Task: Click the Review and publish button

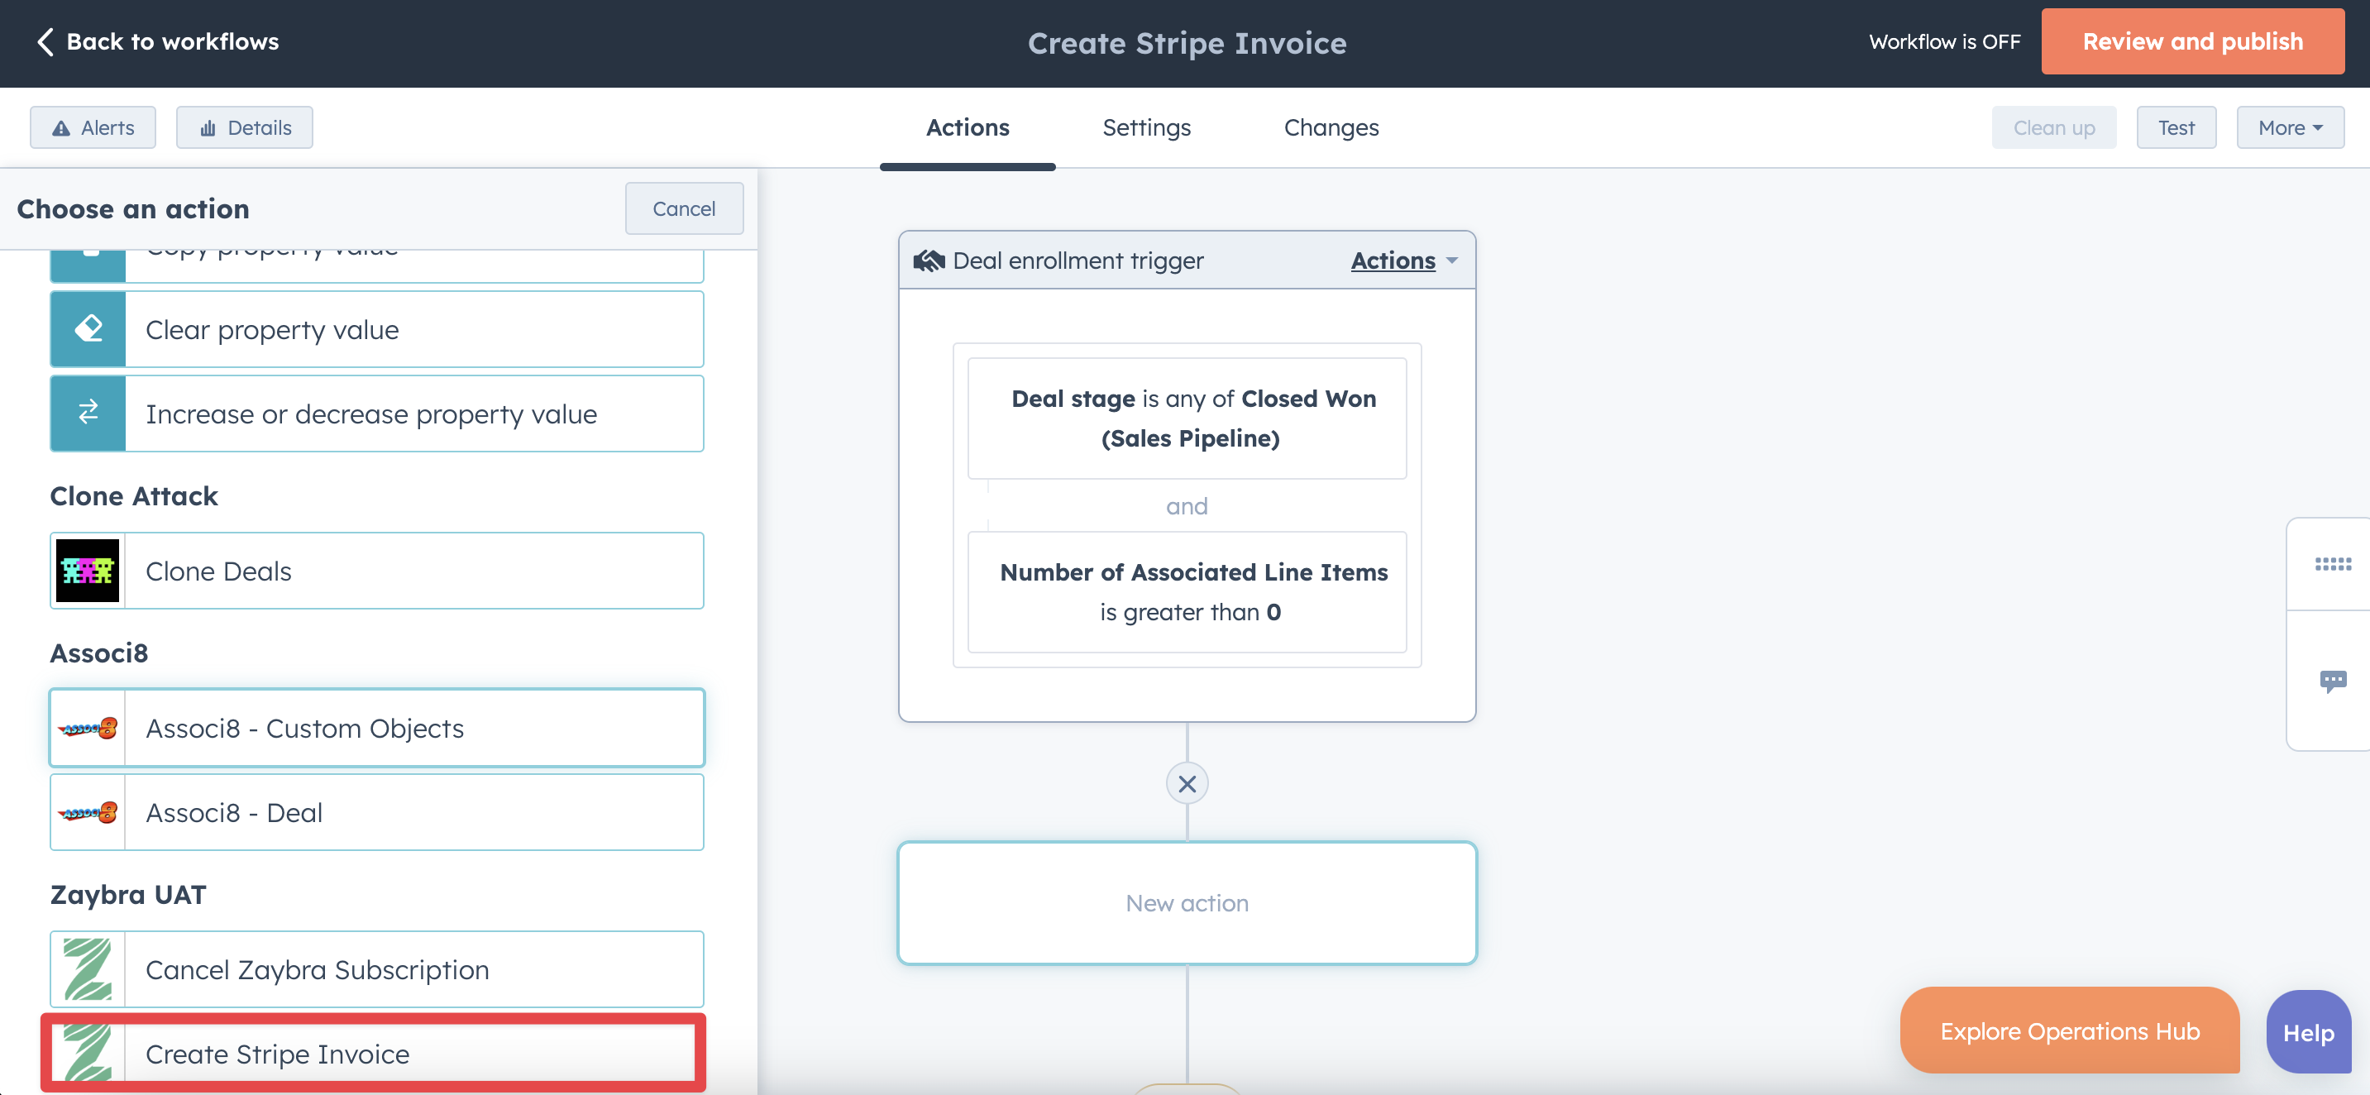Action: pos(2191,41)
